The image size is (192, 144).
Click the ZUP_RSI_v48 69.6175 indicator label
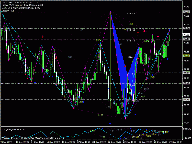coord(13,130)
